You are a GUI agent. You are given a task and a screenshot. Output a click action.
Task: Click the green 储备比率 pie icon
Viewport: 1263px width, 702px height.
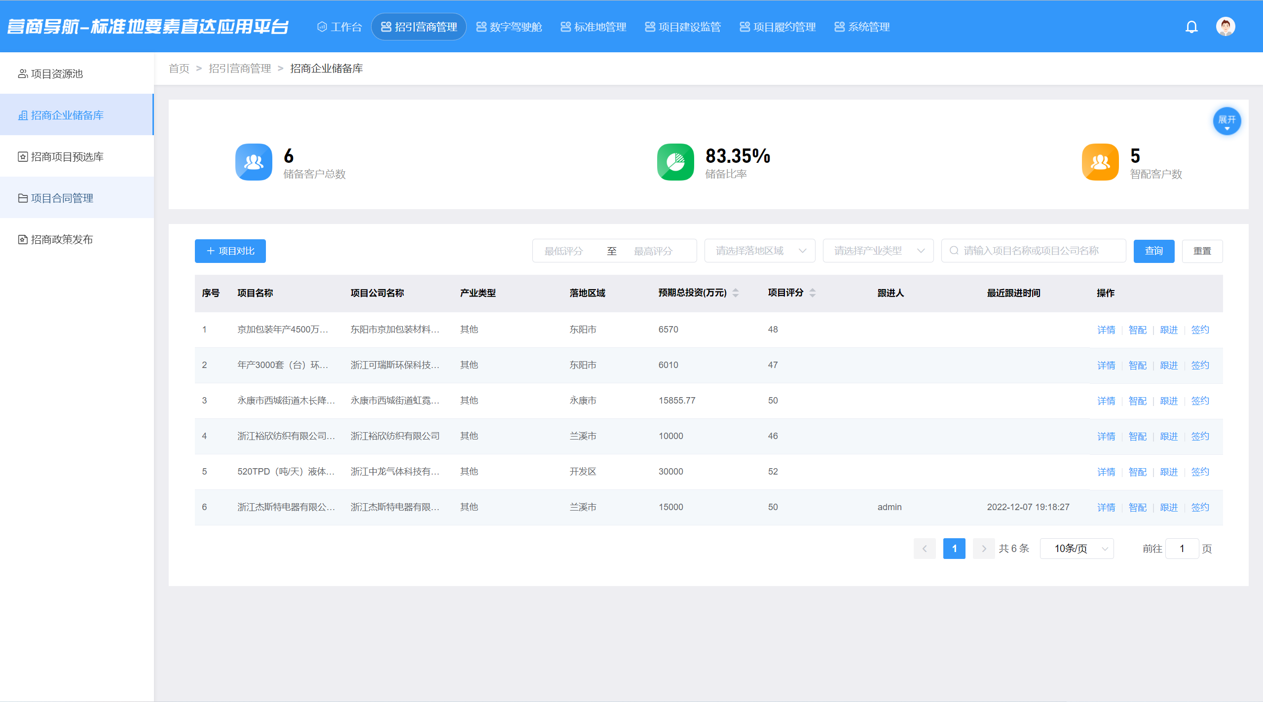point(675,162)
